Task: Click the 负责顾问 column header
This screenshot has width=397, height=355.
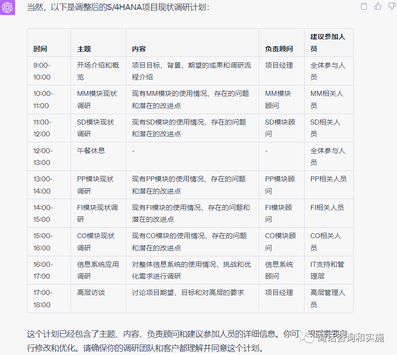Action: (279, 49)
